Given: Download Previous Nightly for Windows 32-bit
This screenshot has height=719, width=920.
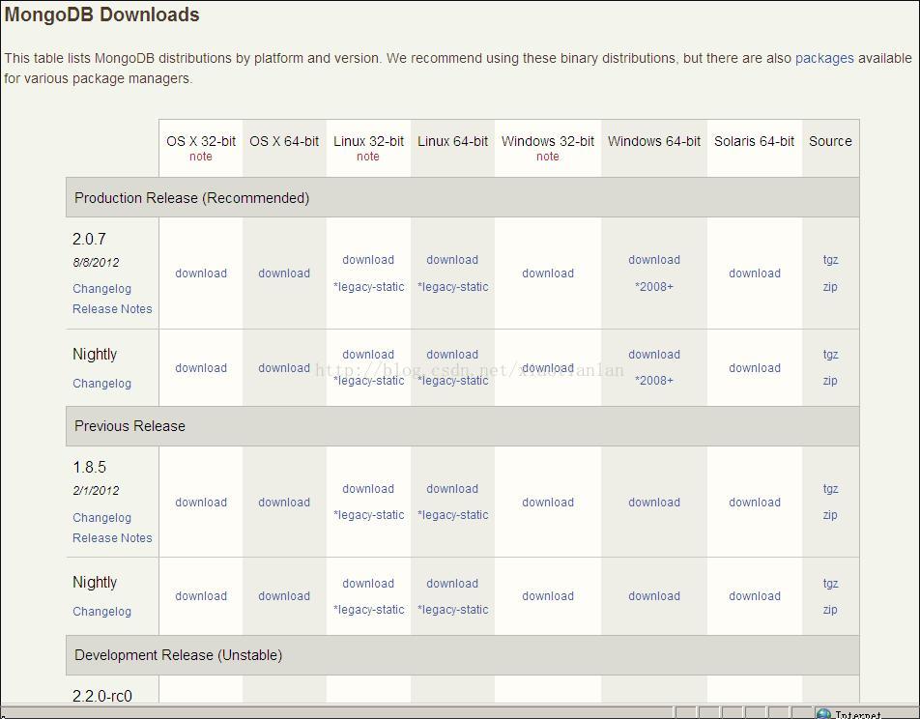Looking at the screenshot, I should point(548,596).
